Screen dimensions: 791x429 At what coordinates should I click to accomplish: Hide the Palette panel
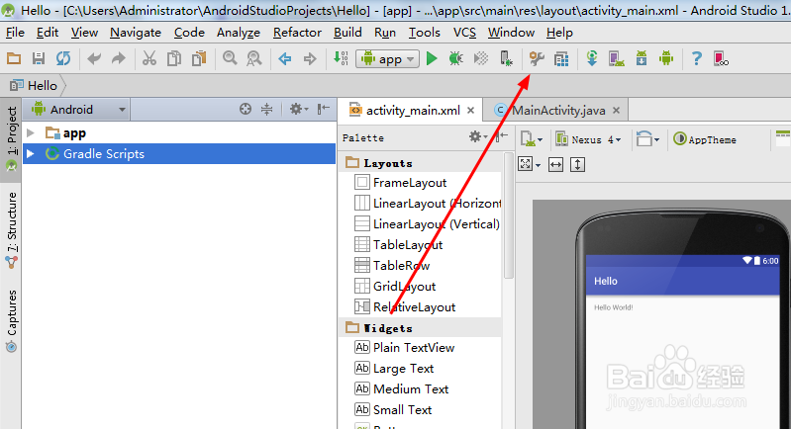point(501,137)
